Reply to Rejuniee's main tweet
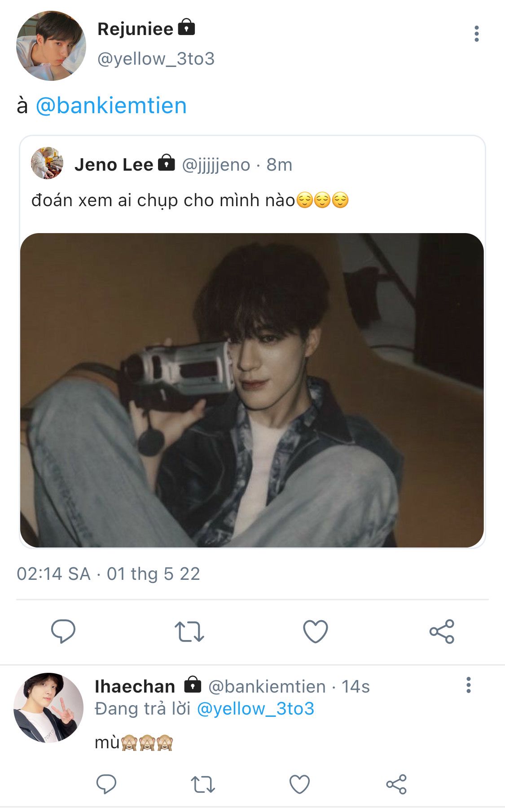This screenshot has height=808, width=505. click(x=63, y=631)
